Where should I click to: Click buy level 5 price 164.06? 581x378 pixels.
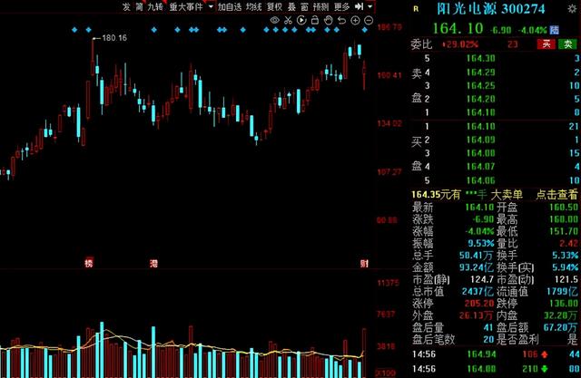pos(480,180)
